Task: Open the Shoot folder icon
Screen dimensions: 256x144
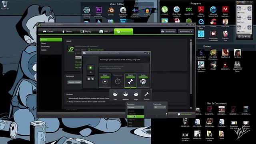Action: 222,135
